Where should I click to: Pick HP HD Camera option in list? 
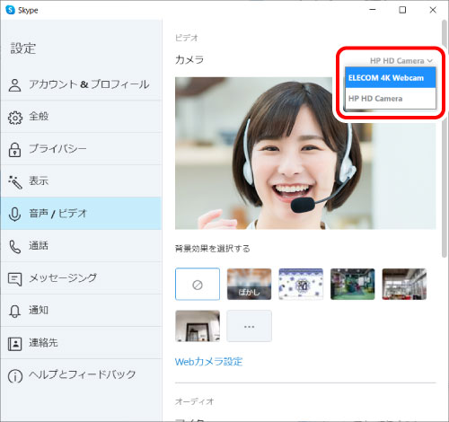(390, 99)
